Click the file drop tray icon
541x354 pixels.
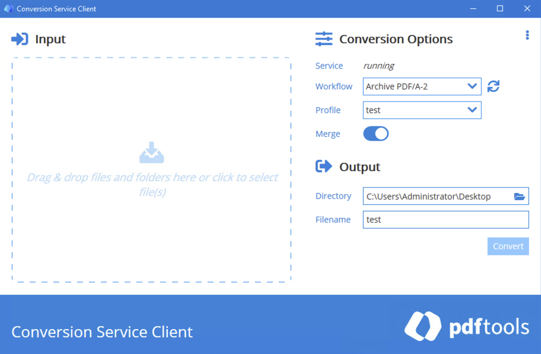coord(151,152)
